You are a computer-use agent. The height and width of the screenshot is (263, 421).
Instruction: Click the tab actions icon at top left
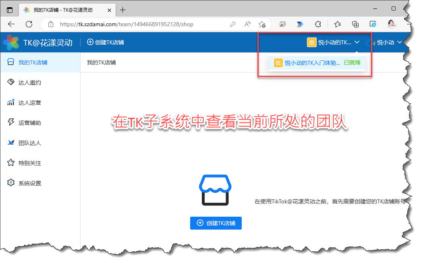(10, 10)
